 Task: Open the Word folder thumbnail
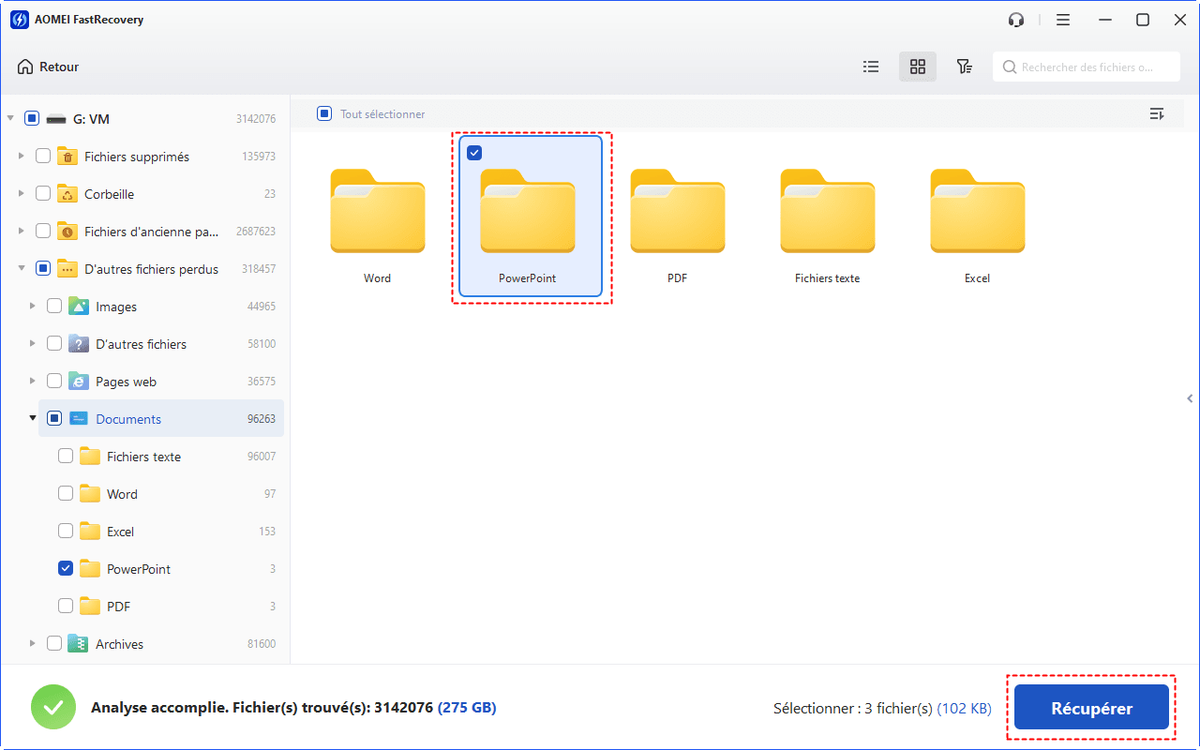(378, 212)
